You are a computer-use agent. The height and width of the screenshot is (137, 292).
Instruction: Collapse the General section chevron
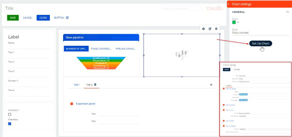click(287, 12)
